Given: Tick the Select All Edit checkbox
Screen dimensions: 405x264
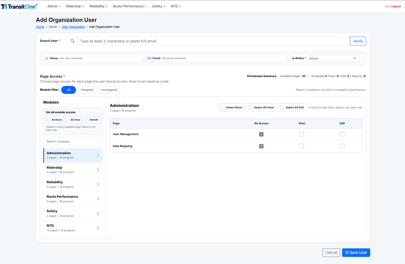Looking at the screenshot, I should point(282,108).
